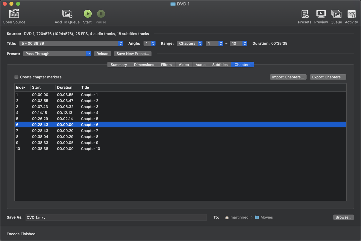The image size is (361, 241).
Task: Open the Activity log icon
Action: pos(351,15)
